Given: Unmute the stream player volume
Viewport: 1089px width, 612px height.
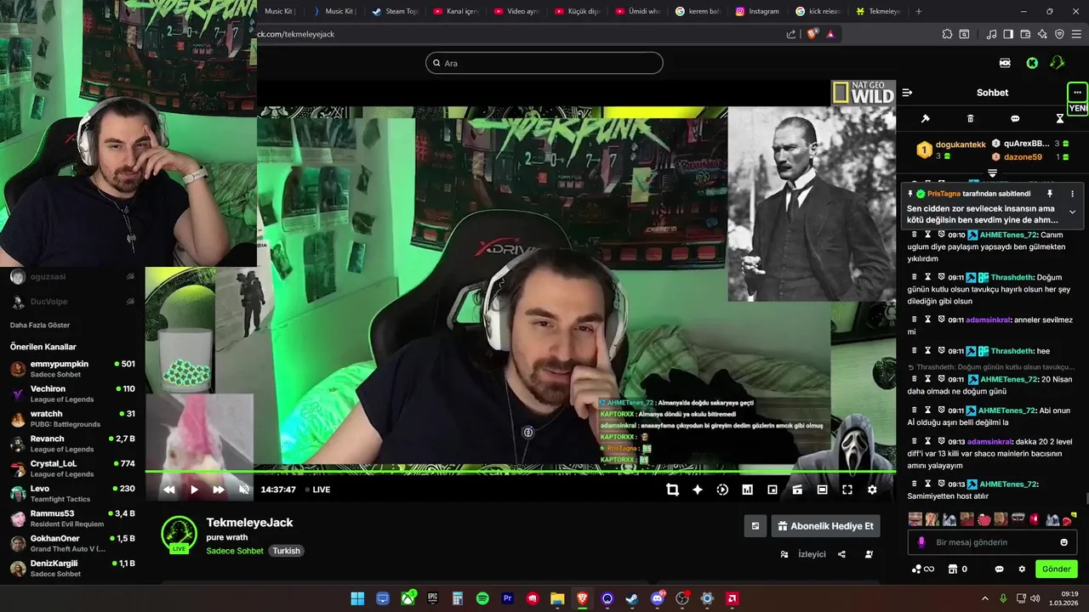Looking at the screenshot, I should tap(244, 490).
